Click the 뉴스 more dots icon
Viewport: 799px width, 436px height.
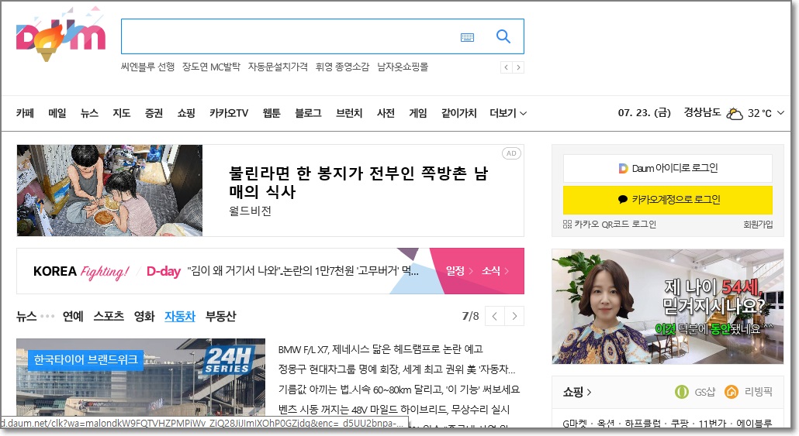[47, 317]
